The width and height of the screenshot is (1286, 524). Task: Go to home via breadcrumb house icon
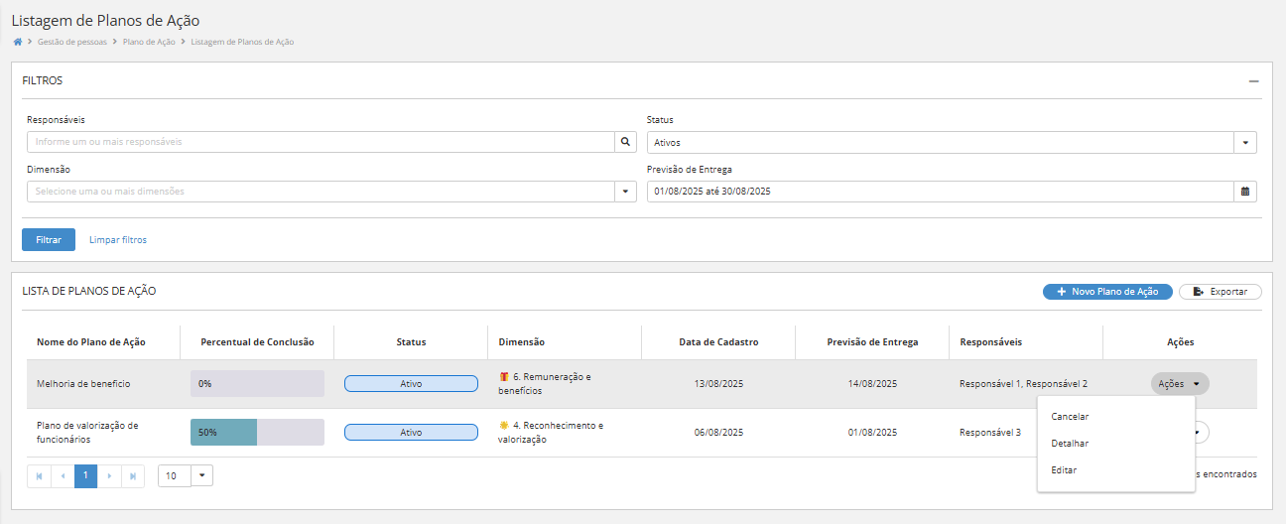pyautogui.click(x=17, y=42)
